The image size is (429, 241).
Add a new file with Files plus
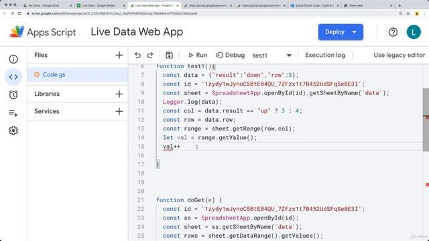[x=119, y=55]
